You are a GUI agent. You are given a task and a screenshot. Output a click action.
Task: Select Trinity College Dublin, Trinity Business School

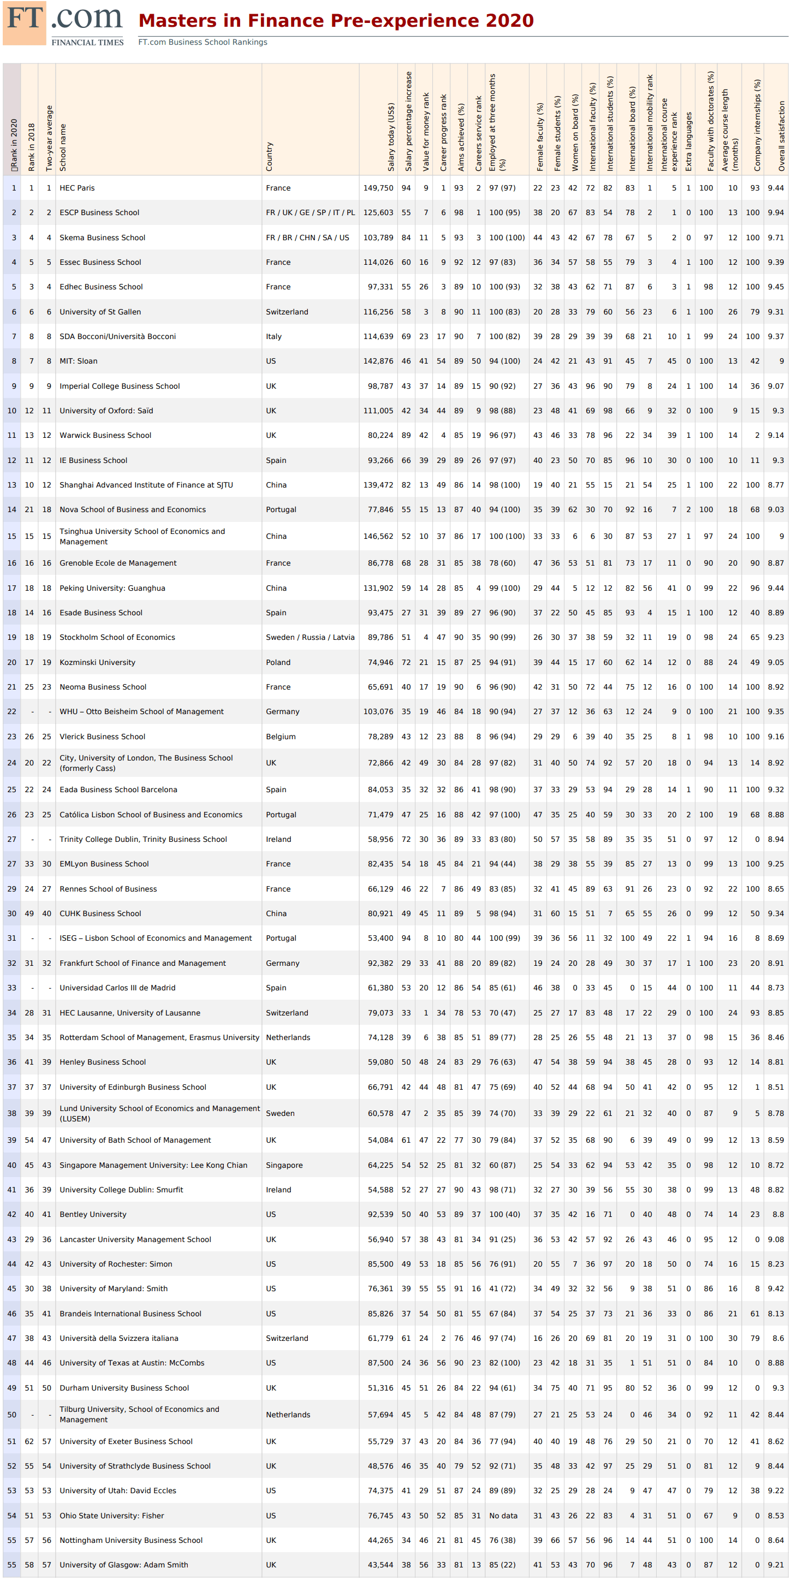point(143,839)
